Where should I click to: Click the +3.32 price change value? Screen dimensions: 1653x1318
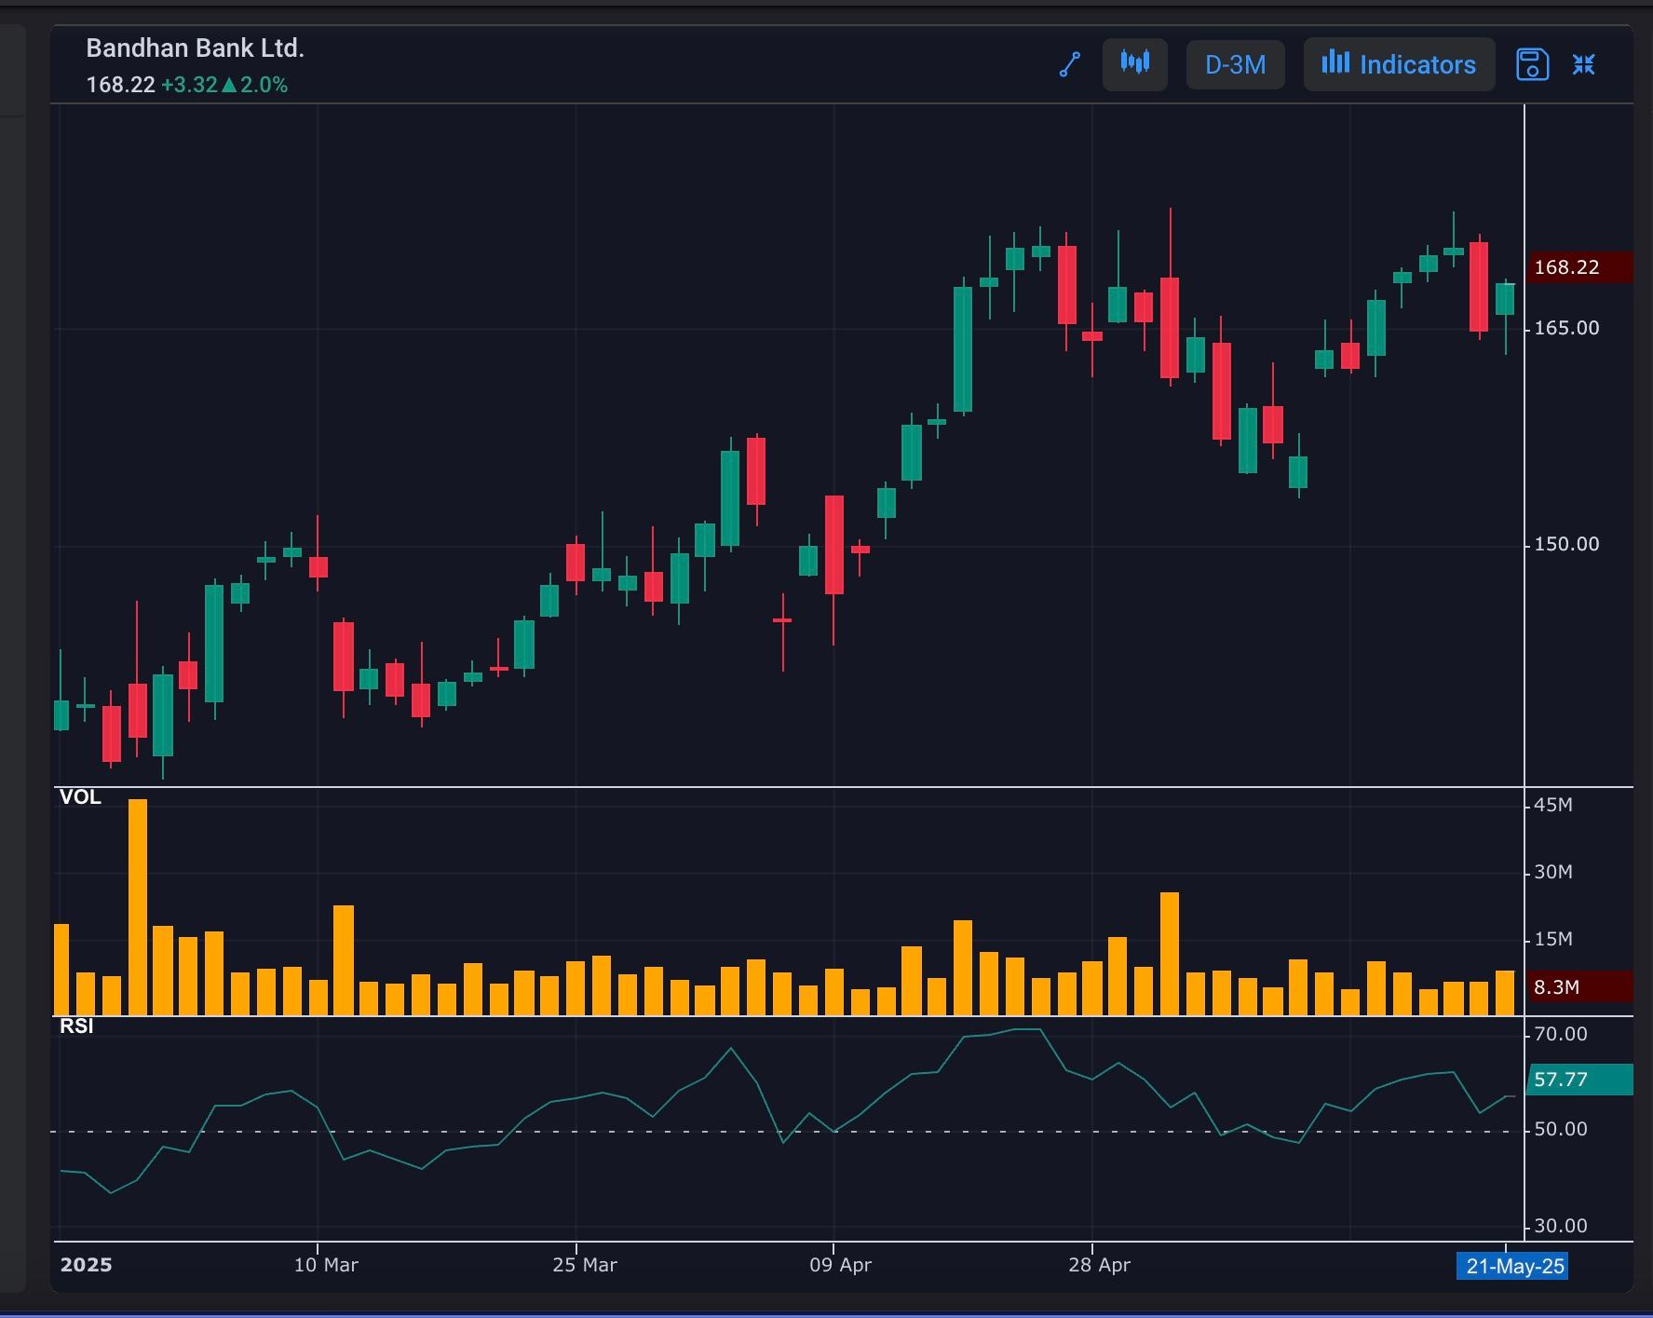coord(189,85)
